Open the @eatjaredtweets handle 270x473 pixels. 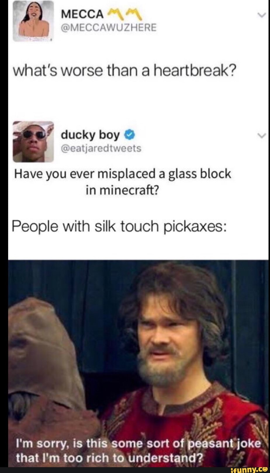click(101, 149)
